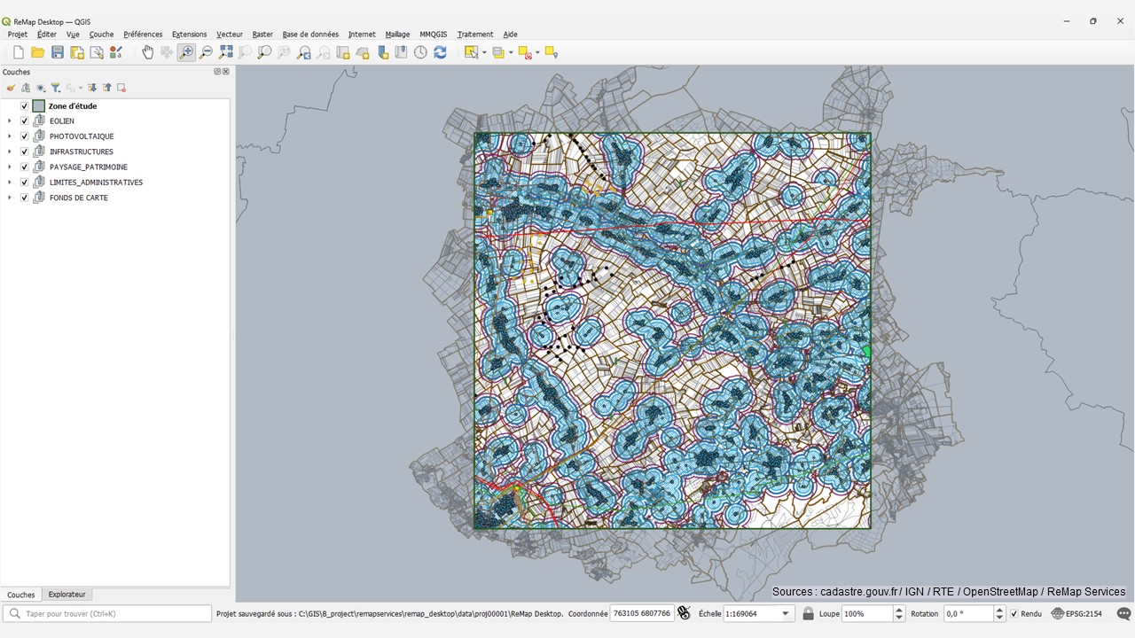Open the Projet menu
This screenshot has width=1135, height=638.
pyautogui.click(x=18, y=35)
